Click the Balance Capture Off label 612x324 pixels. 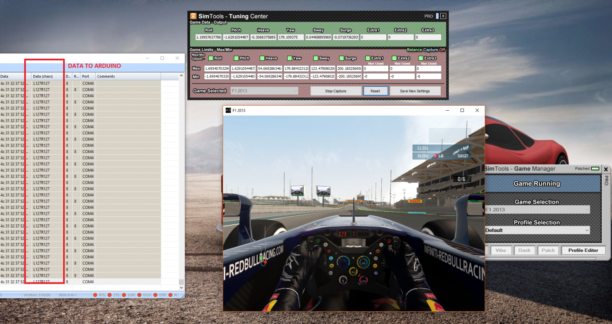(426, 50)
